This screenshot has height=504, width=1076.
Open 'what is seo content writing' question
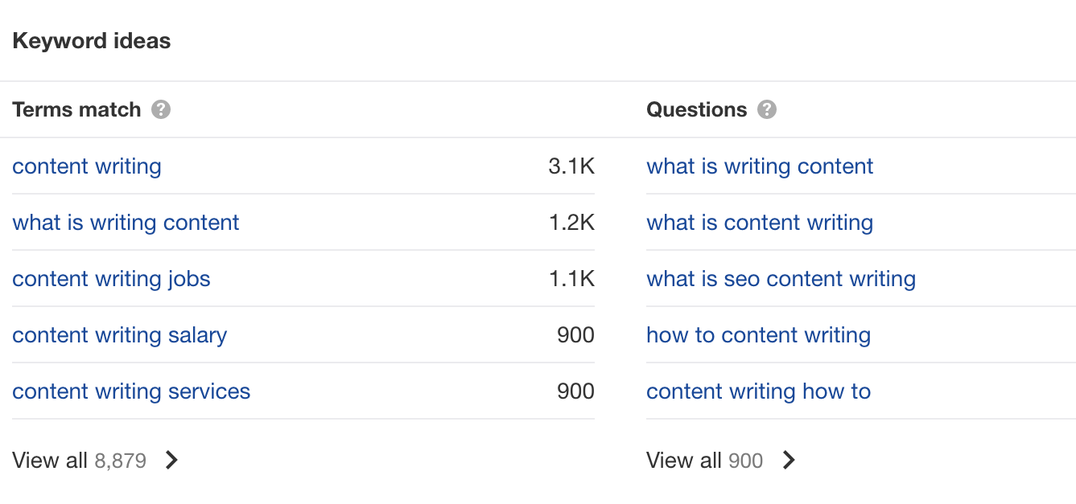(x=781, y=279)
